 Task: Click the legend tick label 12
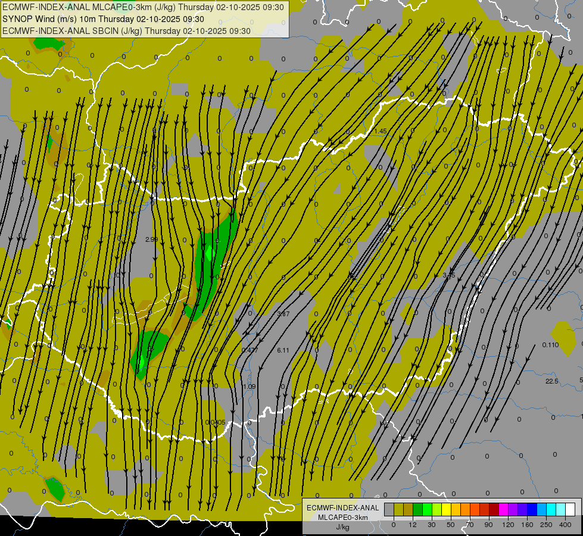pos(413,525)
